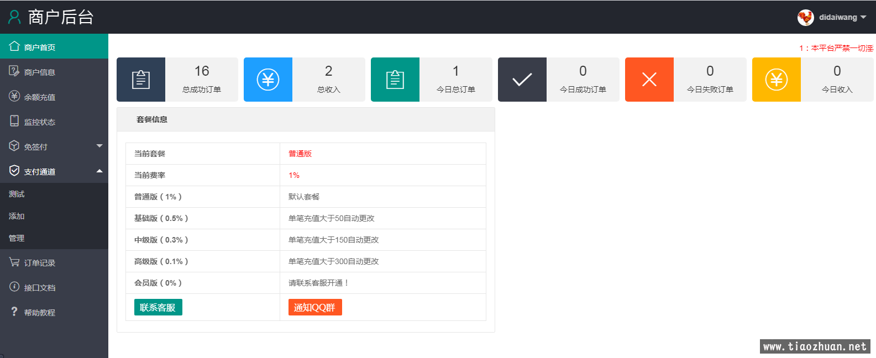Click the phone icon for 监控状态
The width and height of the screenshot is (876, 358).
(14, 121)
